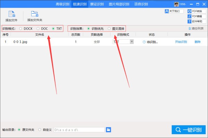Click the 操作 column header

pos(188,35)
